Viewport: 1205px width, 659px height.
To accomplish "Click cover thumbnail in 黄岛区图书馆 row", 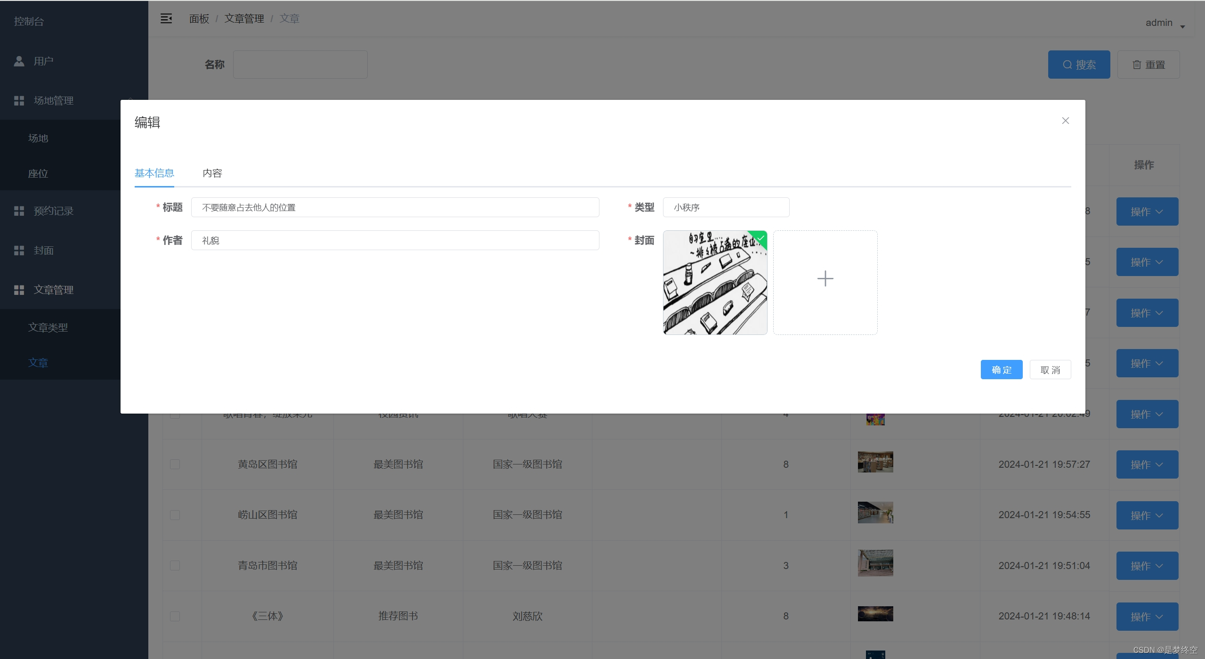I will click(875, 462).
